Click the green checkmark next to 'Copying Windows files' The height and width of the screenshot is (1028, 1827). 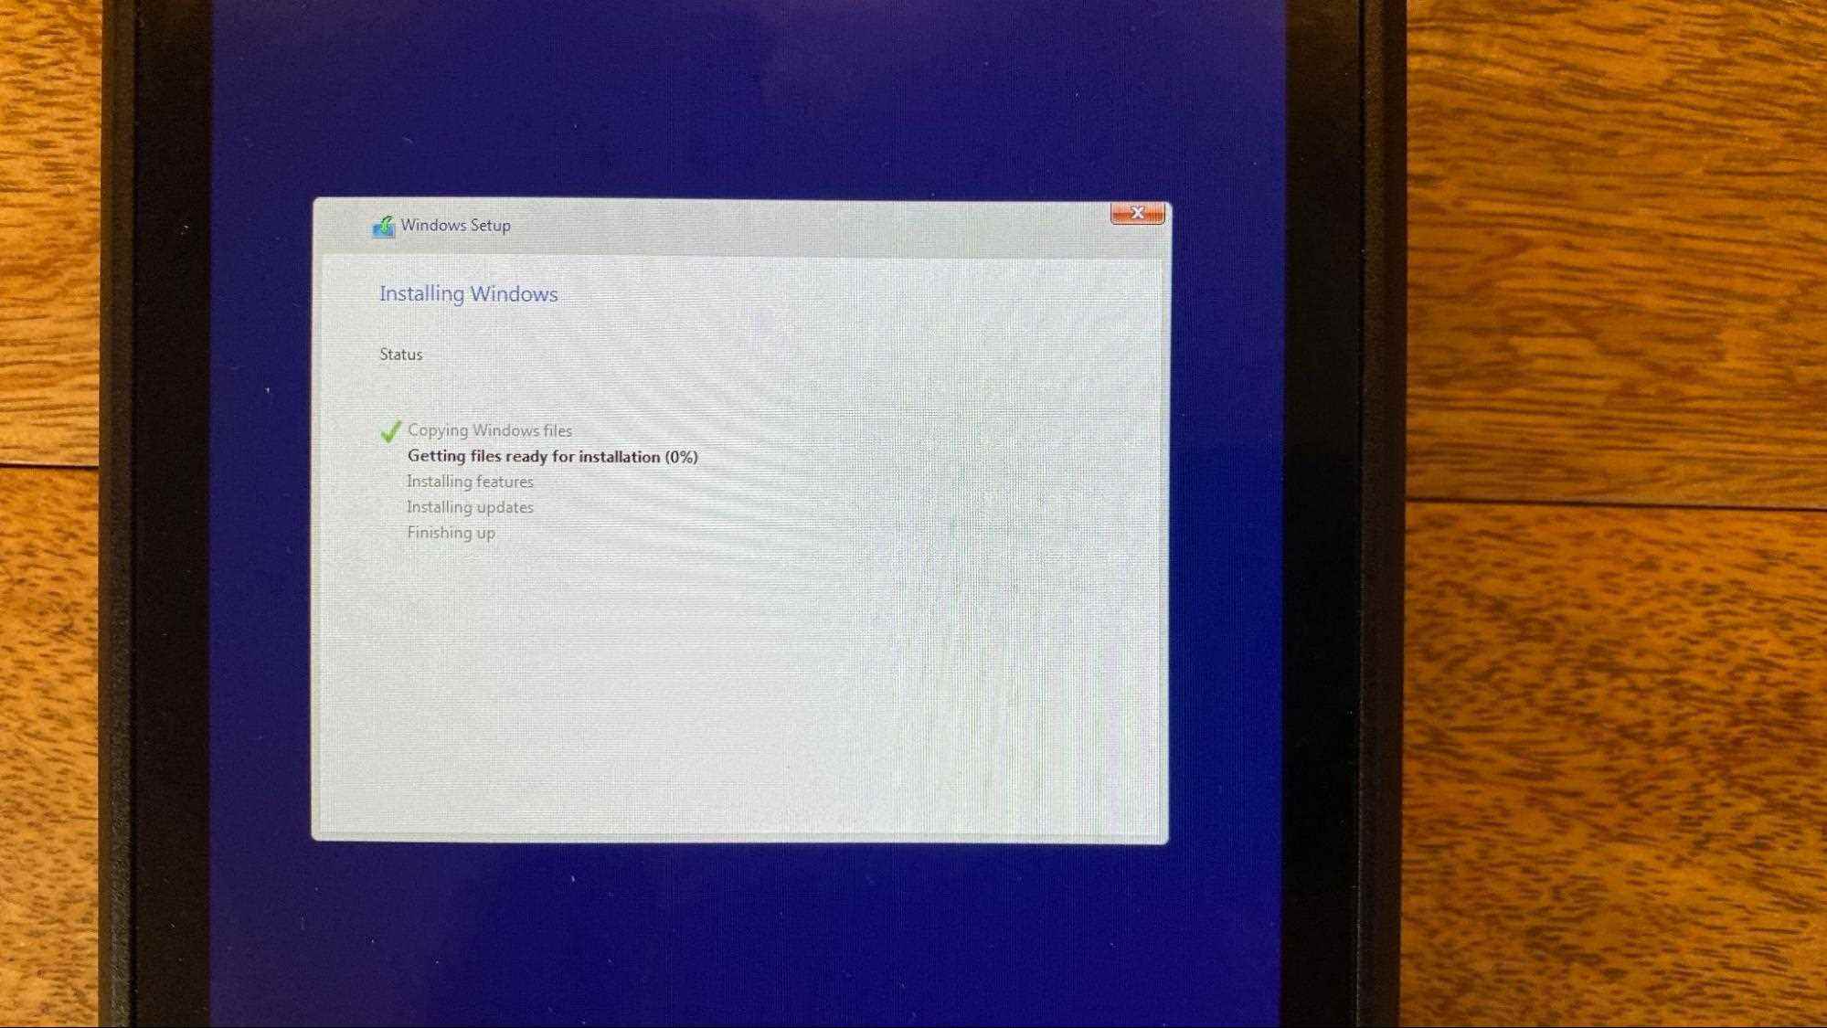(389, 430)
